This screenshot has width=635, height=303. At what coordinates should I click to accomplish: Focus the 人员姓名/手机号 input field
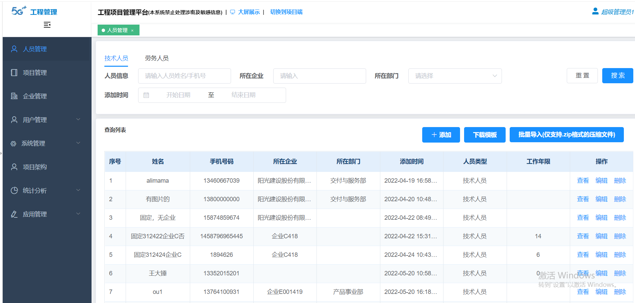[184, 76]
